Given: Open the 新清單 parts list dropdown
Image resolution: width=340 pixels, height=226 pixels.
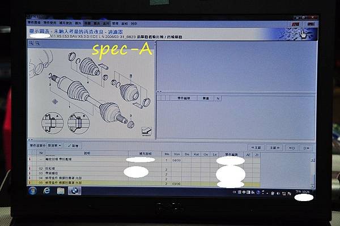Looking at the screenshot, I should pos(54,146).
